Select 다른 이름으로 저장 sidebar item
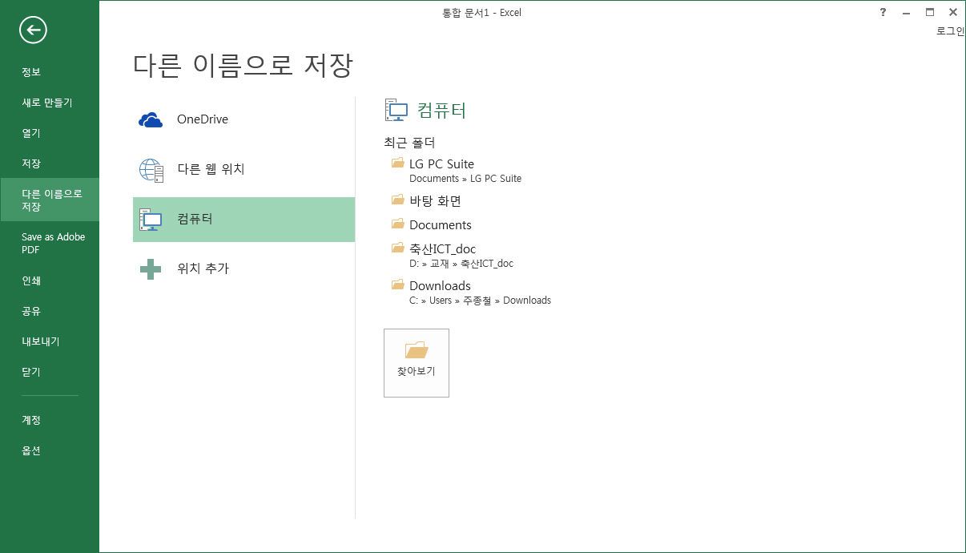 tap(50, 200)
